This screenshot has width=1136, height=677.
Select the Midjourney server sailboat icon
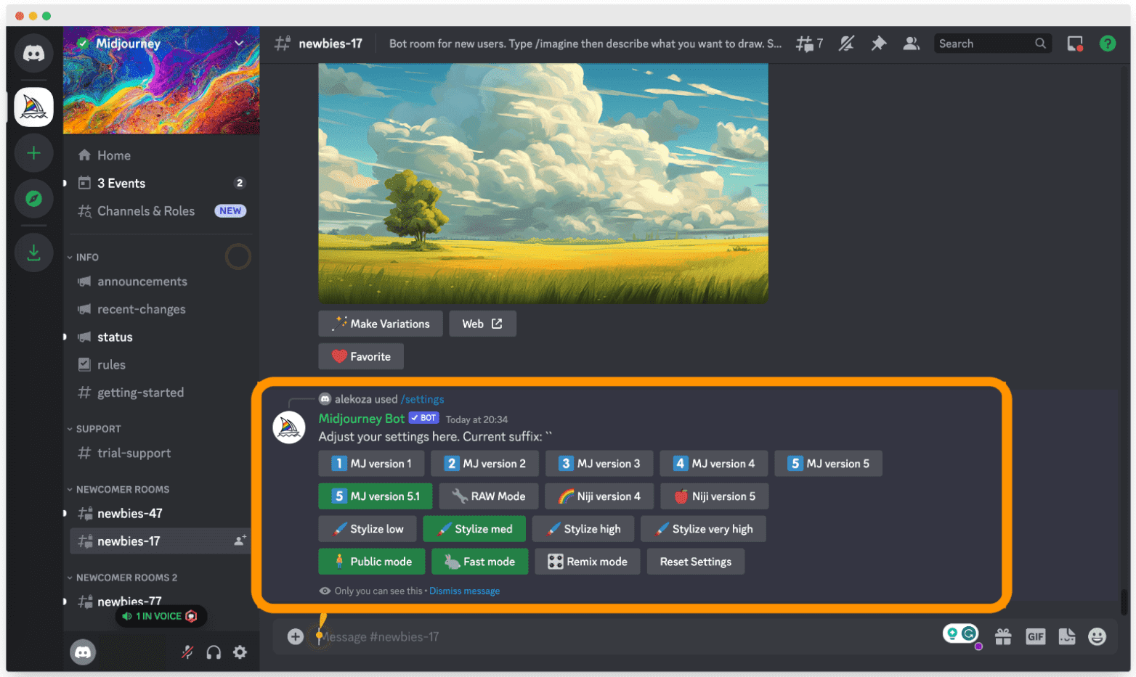point(33,107)
